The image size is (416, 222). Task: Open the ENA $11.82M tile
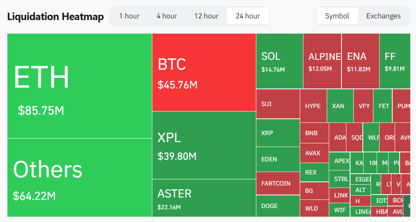coord(360,61)
